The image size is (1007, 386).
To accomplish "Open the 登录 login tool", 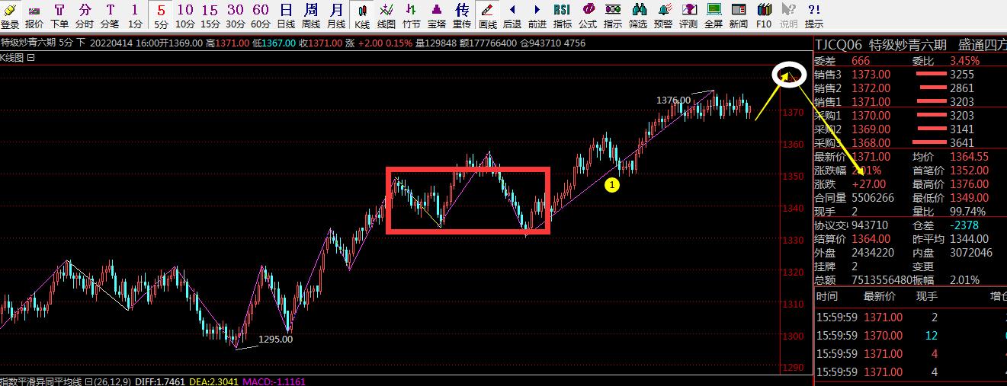I will tap(10, 15).
